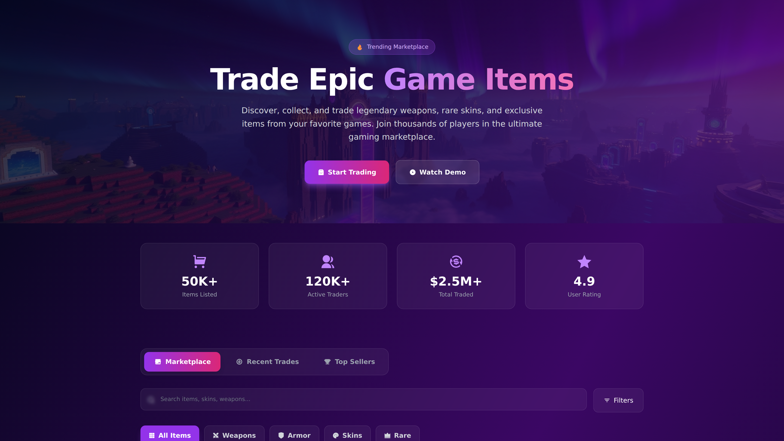Click the play icon in Watch Demo

click(x=412, y=172)
